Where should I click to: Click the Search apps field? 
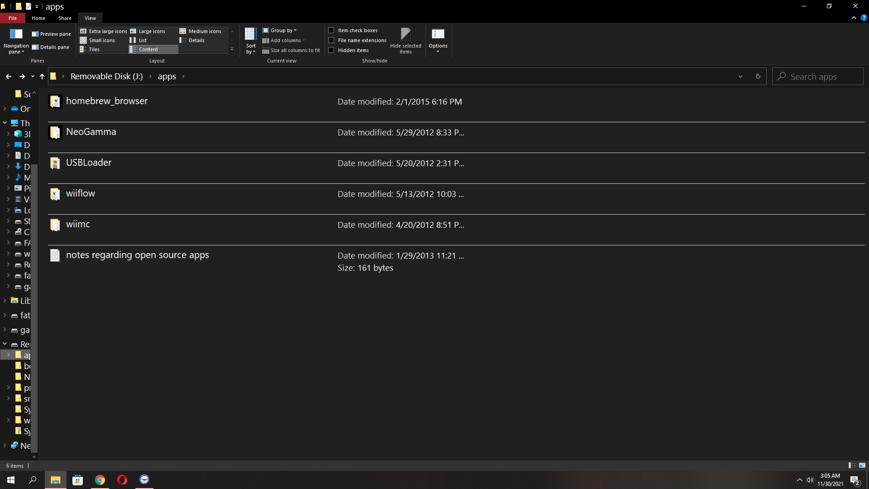pos(818,77)
